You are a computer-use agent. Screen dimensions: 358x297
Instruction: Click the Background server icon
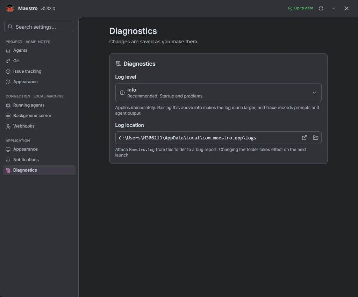coord(8,116)
